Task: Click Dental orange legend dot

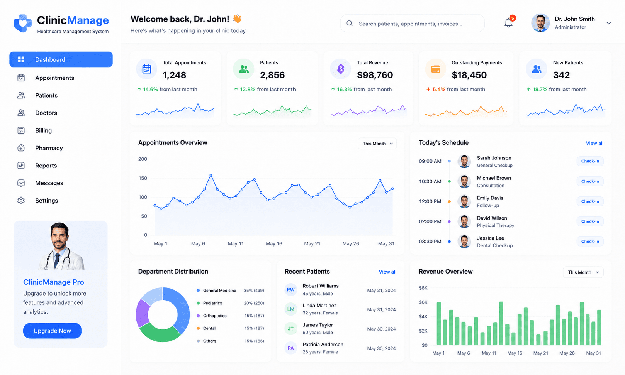Action: tap(198, 328)
